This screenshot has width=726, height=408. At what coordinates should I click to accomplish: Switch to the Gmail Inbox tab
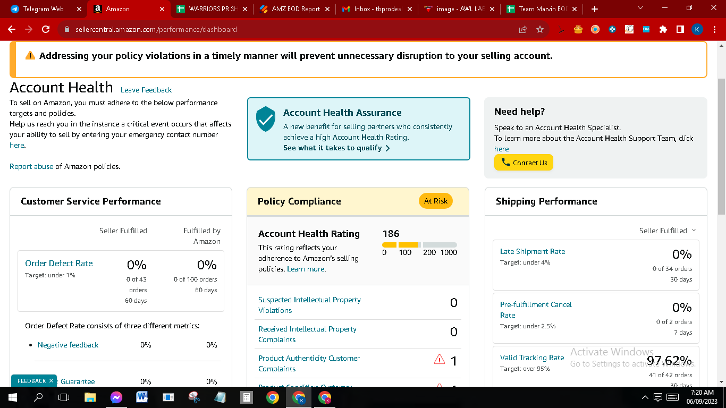pos(377,9)
